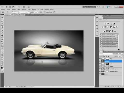Add a Curves adjustment layer
The width and height of the screenshot is (124, 93).
click(111, 24)
